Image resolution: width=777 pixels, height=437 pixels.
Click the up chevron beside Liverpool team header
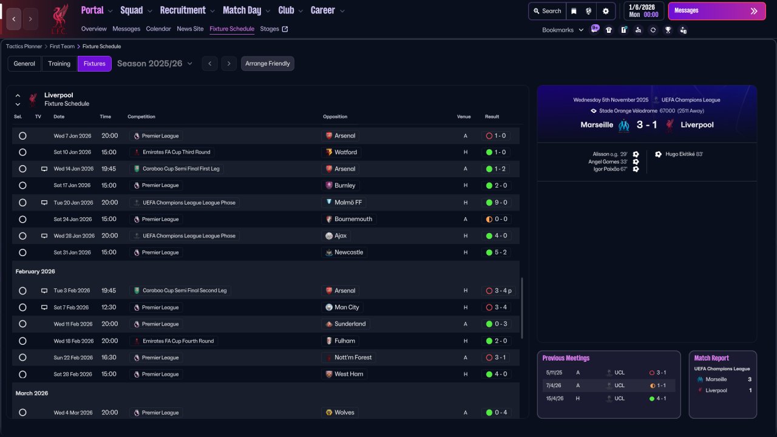pos(18,95)
